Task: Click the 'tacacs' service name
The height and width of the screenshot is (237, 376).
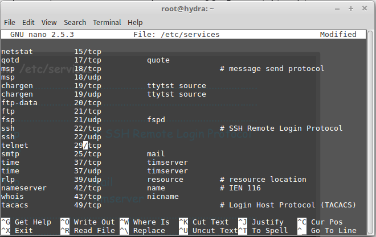Action: click(x=15, y=205)
